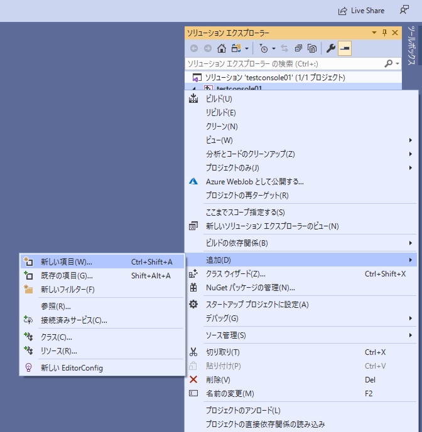Viewport: 422px width, 432px height.
Task: Open the pending changes filter clock icon
Action: tap(264, 48)
